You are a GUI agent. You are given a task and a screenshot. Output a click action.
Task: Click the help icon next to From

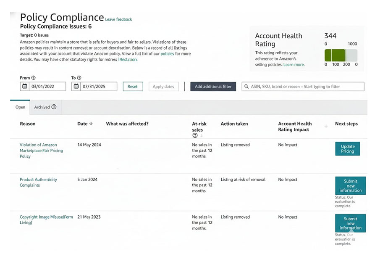click(x=34, y=78)
